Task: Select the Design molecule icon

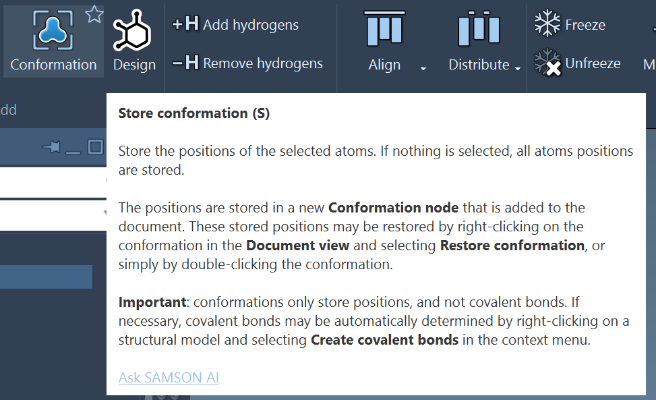Action: coord(134,32)
